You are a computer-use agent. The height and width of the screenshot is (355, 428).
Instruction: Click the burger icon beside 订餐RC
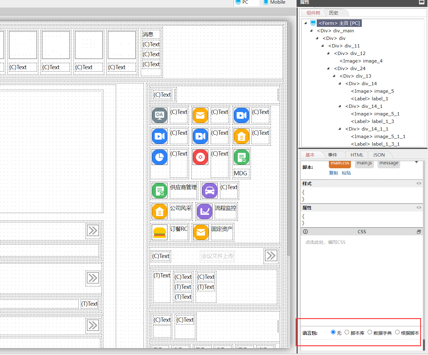pyautogui.click(x=160, y=232)
